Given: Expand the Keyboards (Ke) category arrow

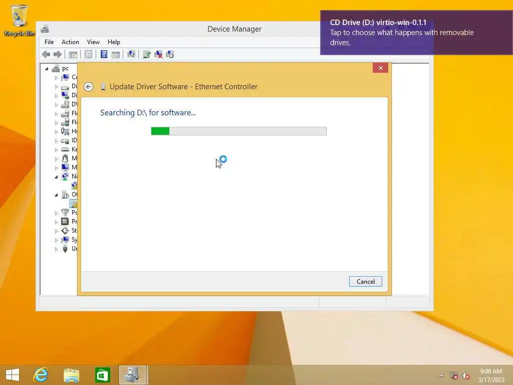Looking at the screenshot, I should point(56,149).
